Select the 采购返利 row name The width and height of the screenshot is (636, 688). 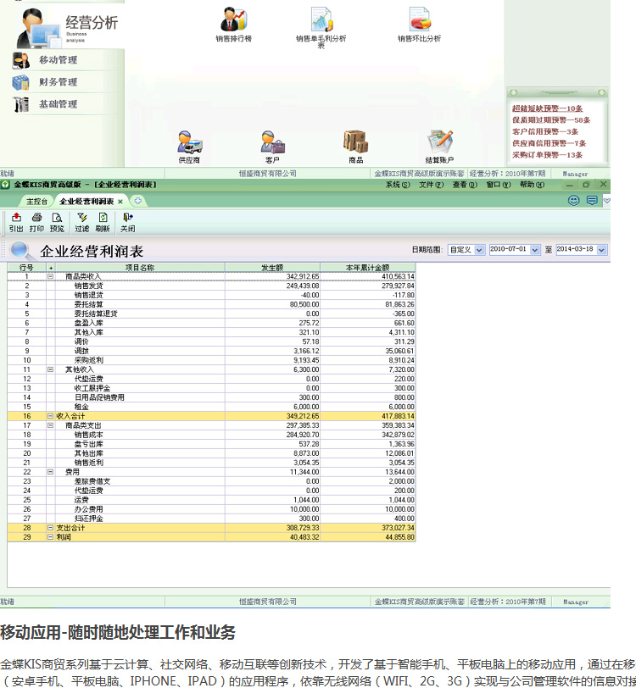(89, 360)
